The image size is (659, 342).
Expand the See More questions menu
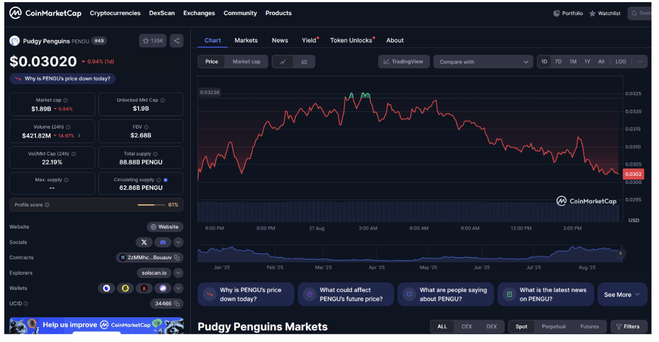622,295
